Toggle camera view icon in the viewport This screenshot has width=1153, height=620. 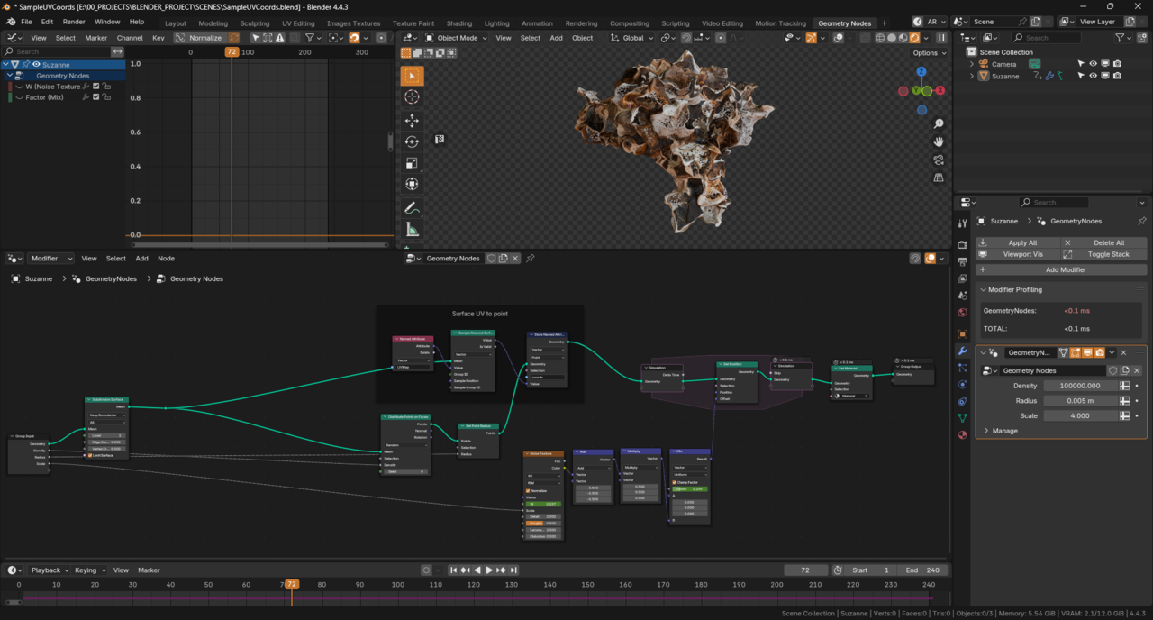[939, 160]
